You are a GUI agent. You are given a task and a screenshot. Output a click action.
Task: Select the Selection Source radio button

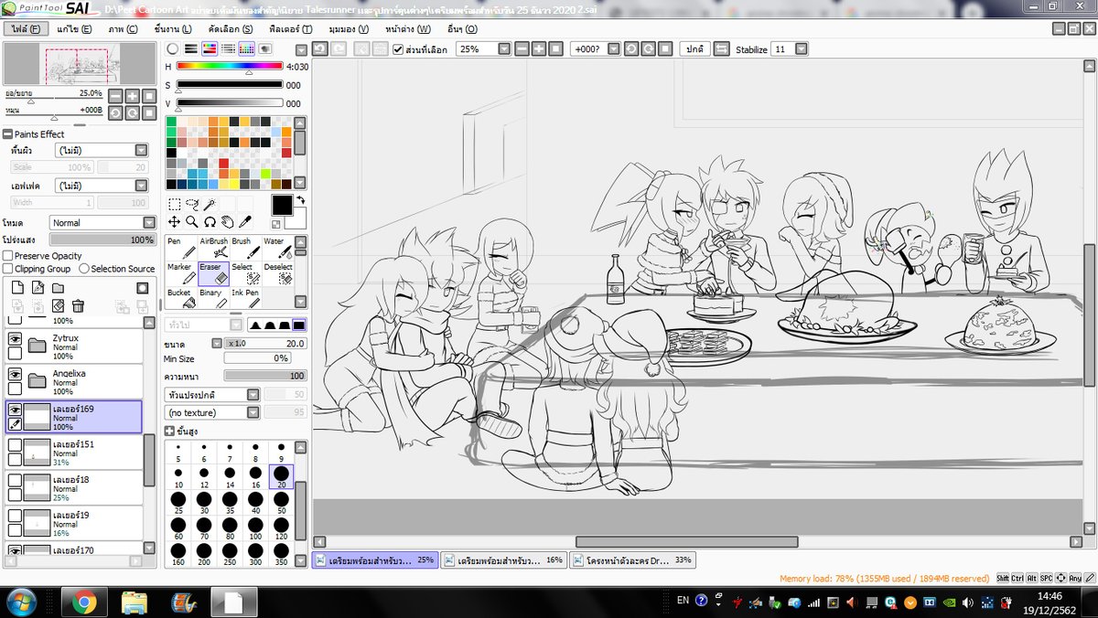[x=84, y=268]
